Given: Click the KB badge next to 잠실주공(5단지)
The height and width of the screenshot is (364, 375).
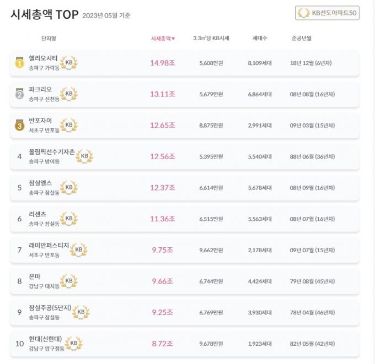Looking at the screenshot, I should (81, 312).
